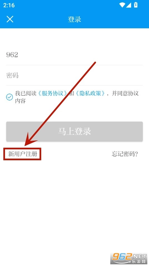Tap the 乐游网 text in watermark

click(138, 261)
